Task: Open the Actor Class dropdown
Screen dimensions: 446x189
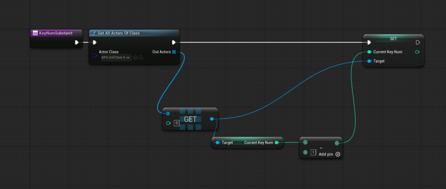Action: pos(115,57)
